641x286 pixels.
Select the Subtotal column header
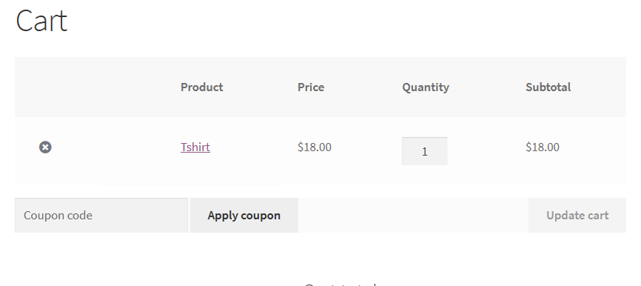[548, 87]
